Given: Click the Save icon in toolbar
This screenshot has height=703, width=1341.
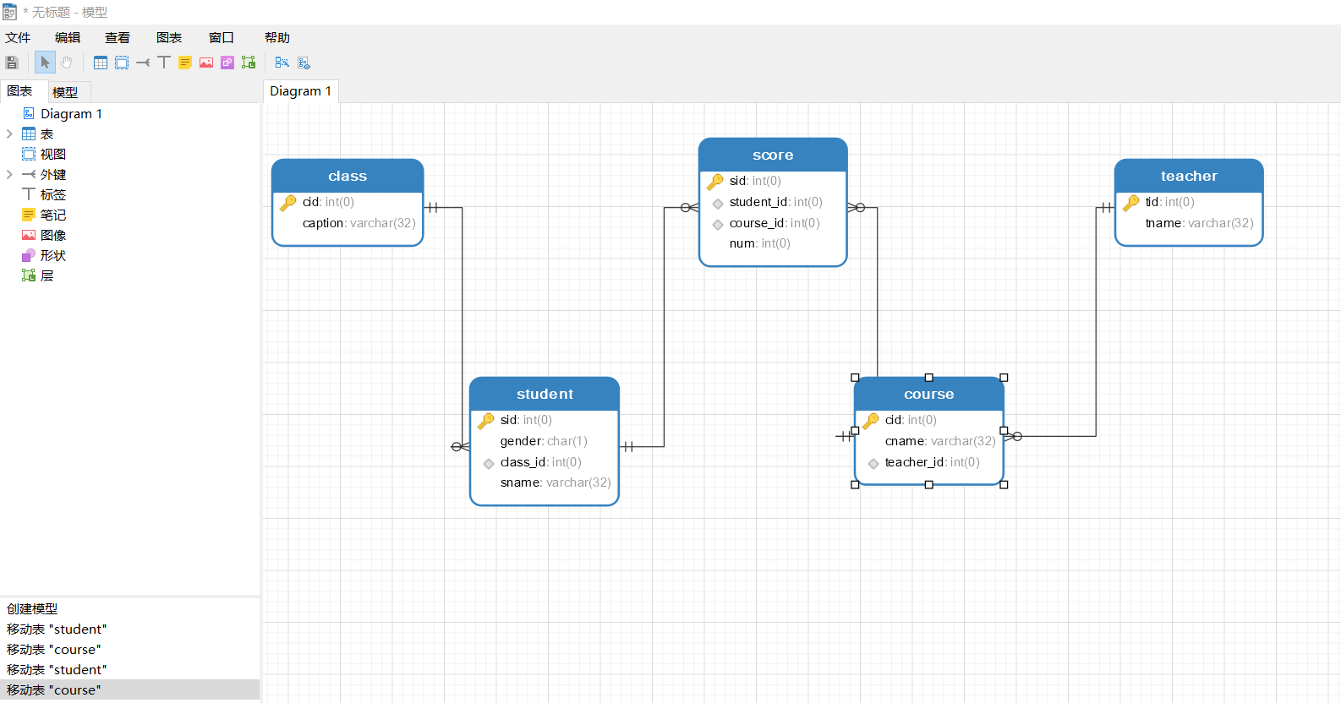Looking at the screenshot, I should tap(12, 63).
